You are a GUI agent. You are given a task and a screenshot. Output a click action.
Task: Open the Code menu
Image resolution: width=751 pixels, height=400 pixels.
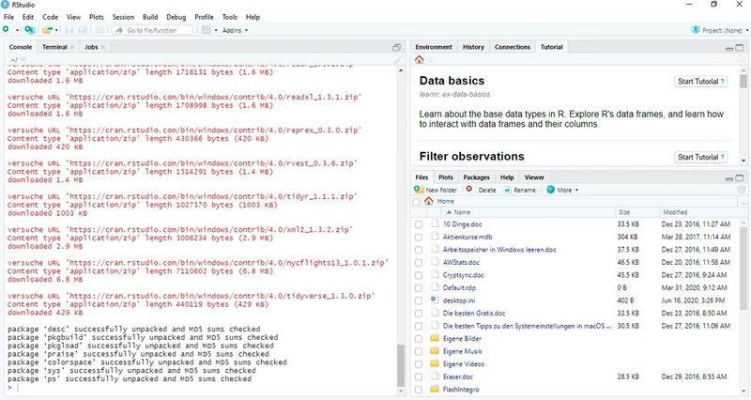(x=51, y=17)
